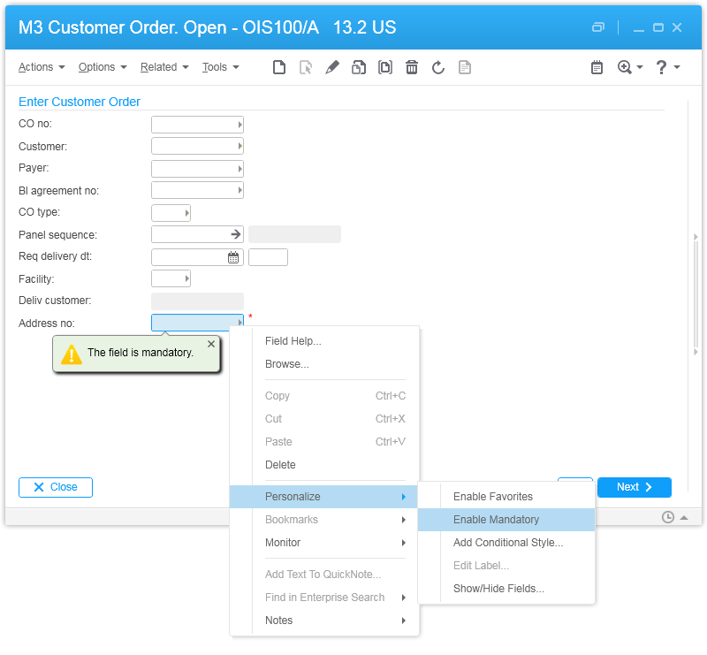Open the notepad icon in the toolbar

[597, 67]
